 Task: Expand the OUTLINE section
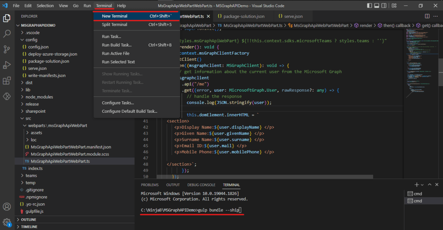28,220
